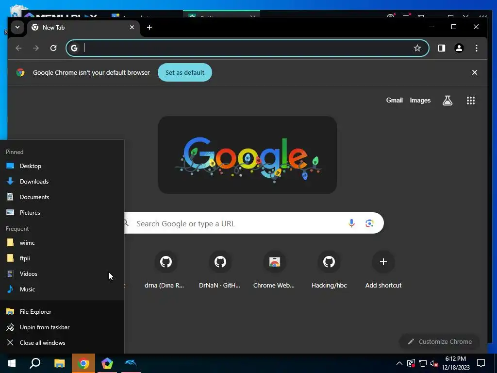The image size is (497, 373).
Task: Choose Close all windows
Action: pyautogui.click(x=62, y=342)
